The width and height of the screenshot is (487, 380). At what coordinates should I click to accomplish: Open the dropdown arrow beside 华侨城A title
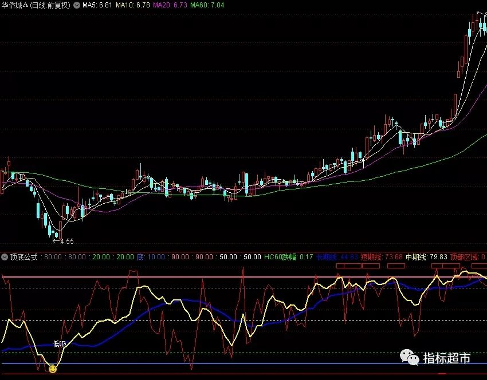(x=77, y=5)
